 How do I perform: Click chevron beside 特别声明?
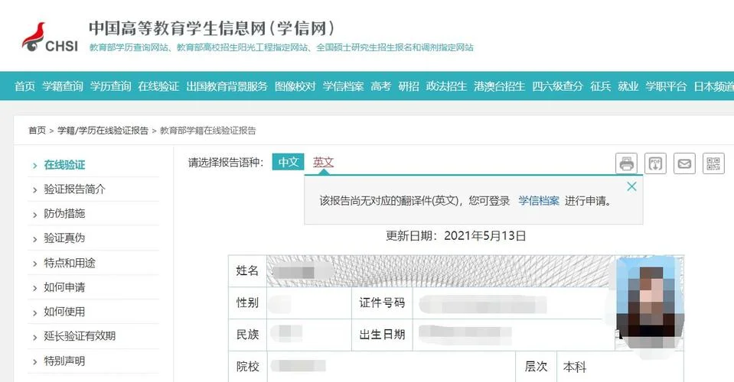(34, 362)
